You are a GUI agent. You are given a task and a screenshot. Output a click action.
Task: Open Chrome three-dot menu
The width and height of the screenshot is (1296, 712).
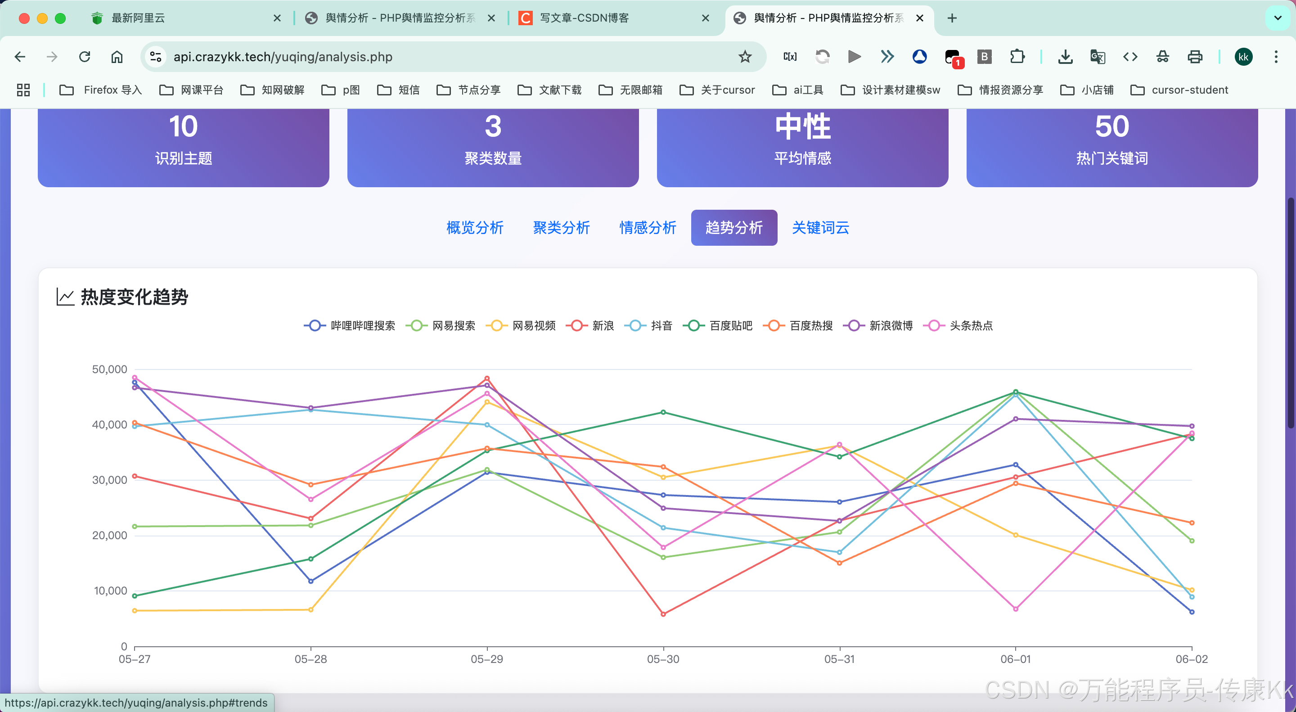click(x=1275, y=57)
